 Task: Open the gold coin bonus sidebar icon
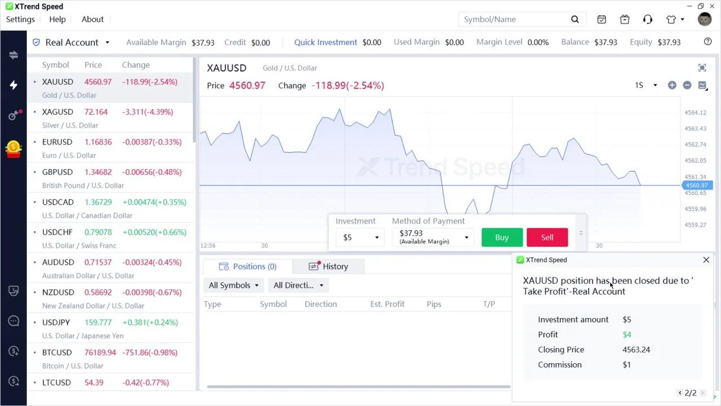click(x=14, y=148)
